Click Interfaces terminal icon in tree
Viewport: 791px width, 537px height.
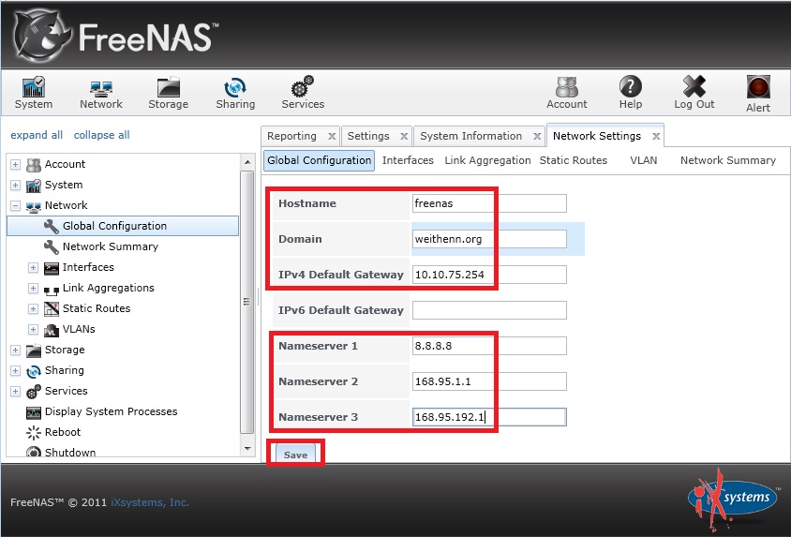click(x=51, y=268)
